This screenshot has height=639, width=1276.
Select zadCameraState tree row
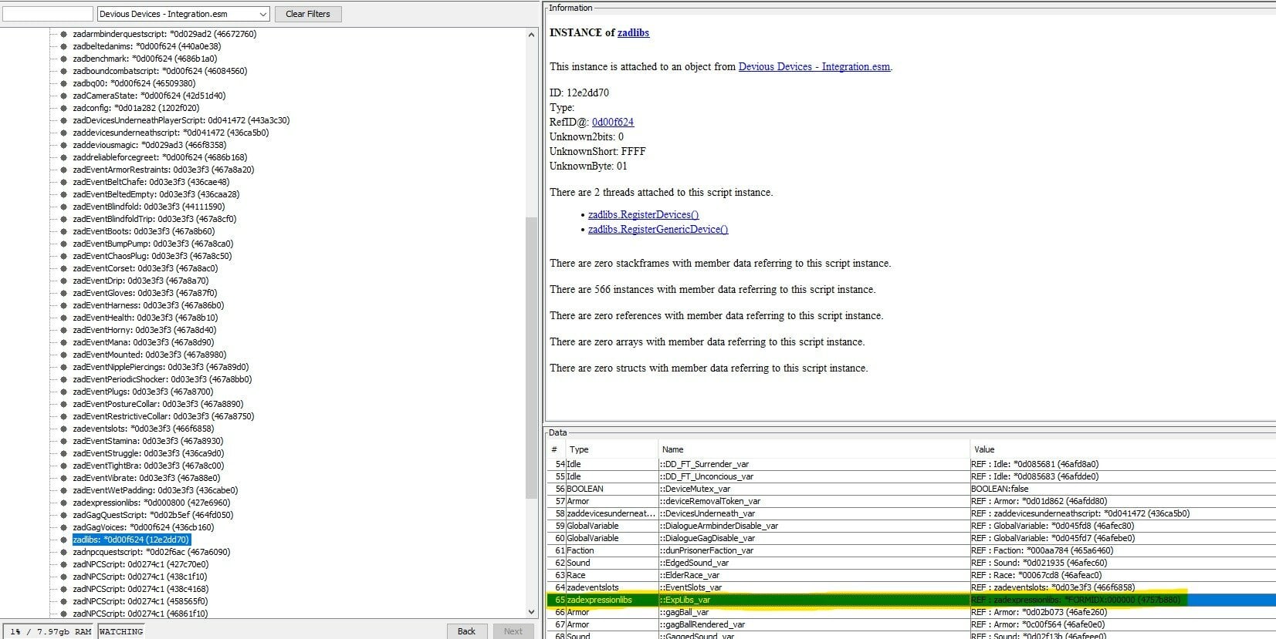[x=149, y=96]
